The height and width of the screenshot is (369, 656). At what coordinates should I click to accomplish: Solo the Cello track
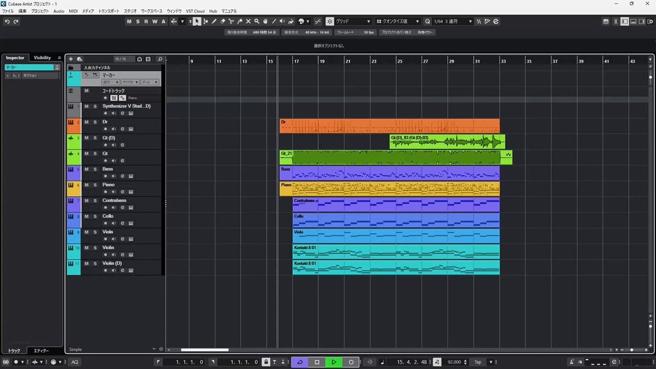(95, 216)
